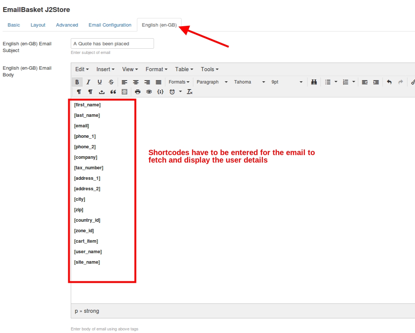Insert a bullet list

pos(328,82)
